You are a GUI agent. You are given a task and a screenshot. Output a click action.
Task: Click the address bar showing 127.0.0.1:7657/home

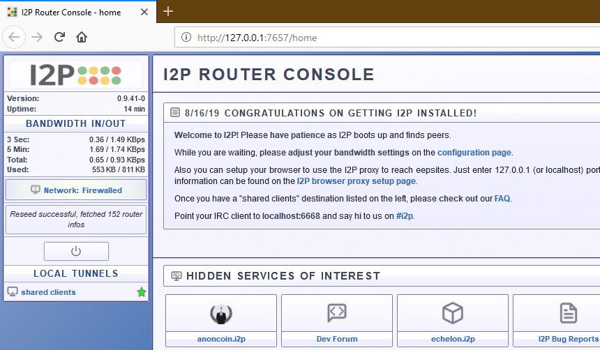387,37
